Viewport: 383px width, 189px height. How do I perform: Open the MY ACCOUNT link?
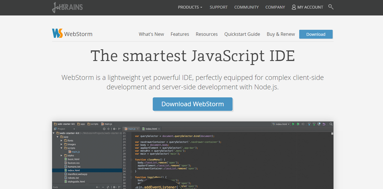click(x=307, y=7)
